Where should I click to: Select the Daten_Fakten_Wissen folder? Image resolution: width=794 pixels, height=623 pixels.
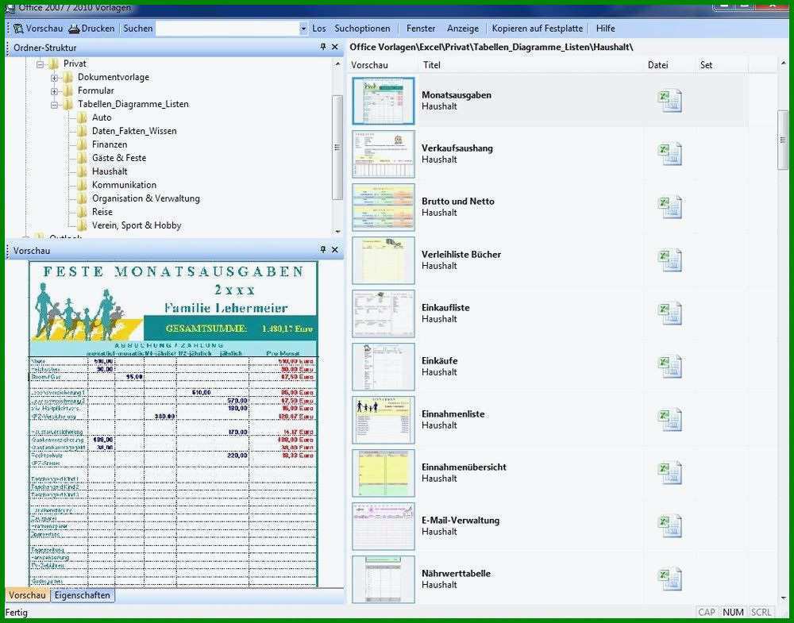[x=134, y=131]
